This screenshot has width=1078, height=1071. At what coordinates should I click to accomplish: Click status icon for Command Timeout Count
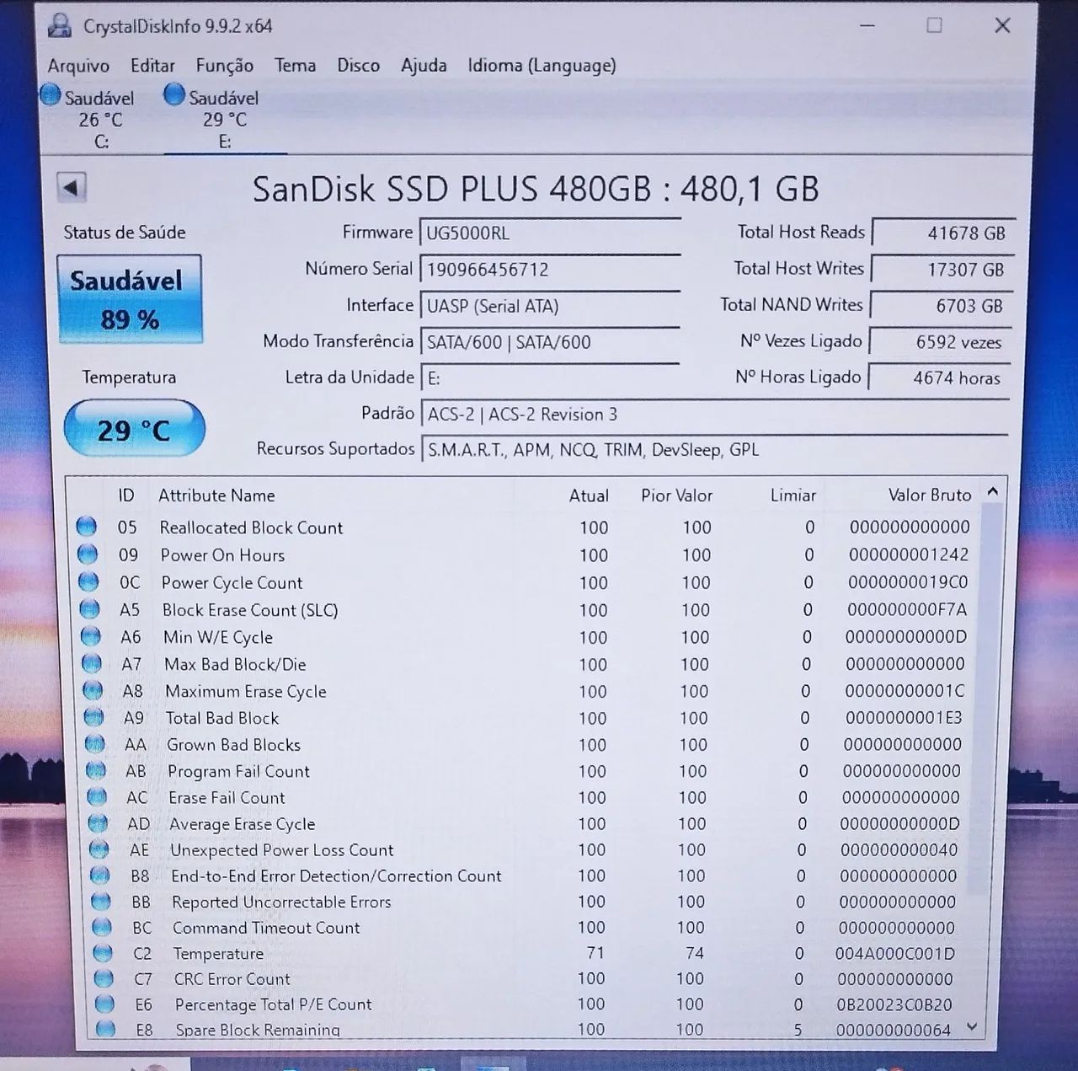coord(102,927)
